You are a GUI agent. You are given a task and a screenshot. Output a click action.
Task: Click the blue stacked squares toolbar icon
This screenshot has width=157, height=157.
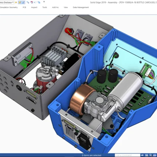39,2
